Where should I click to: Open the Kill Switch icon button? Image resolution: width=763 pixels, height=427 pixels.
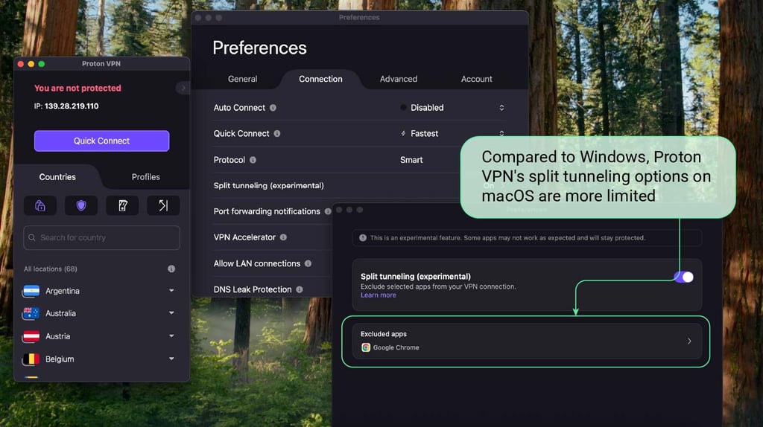pyautogui.click(x=122, y=205)
